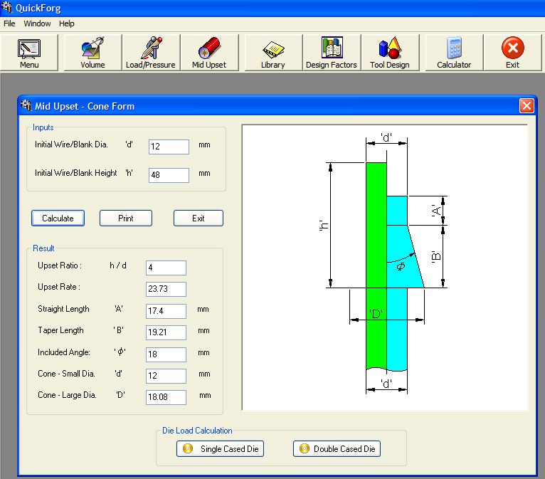Choose Single Cased Die load calculation
Viewport: 545px width, 479px height.
click(221, 449)
